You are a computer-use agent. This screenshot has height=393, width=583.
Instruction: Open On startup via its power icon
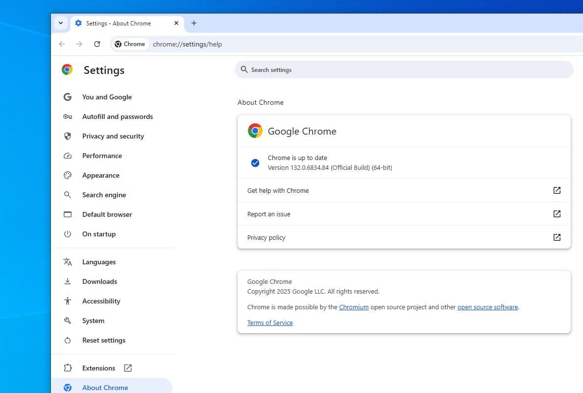pos(67,234)
